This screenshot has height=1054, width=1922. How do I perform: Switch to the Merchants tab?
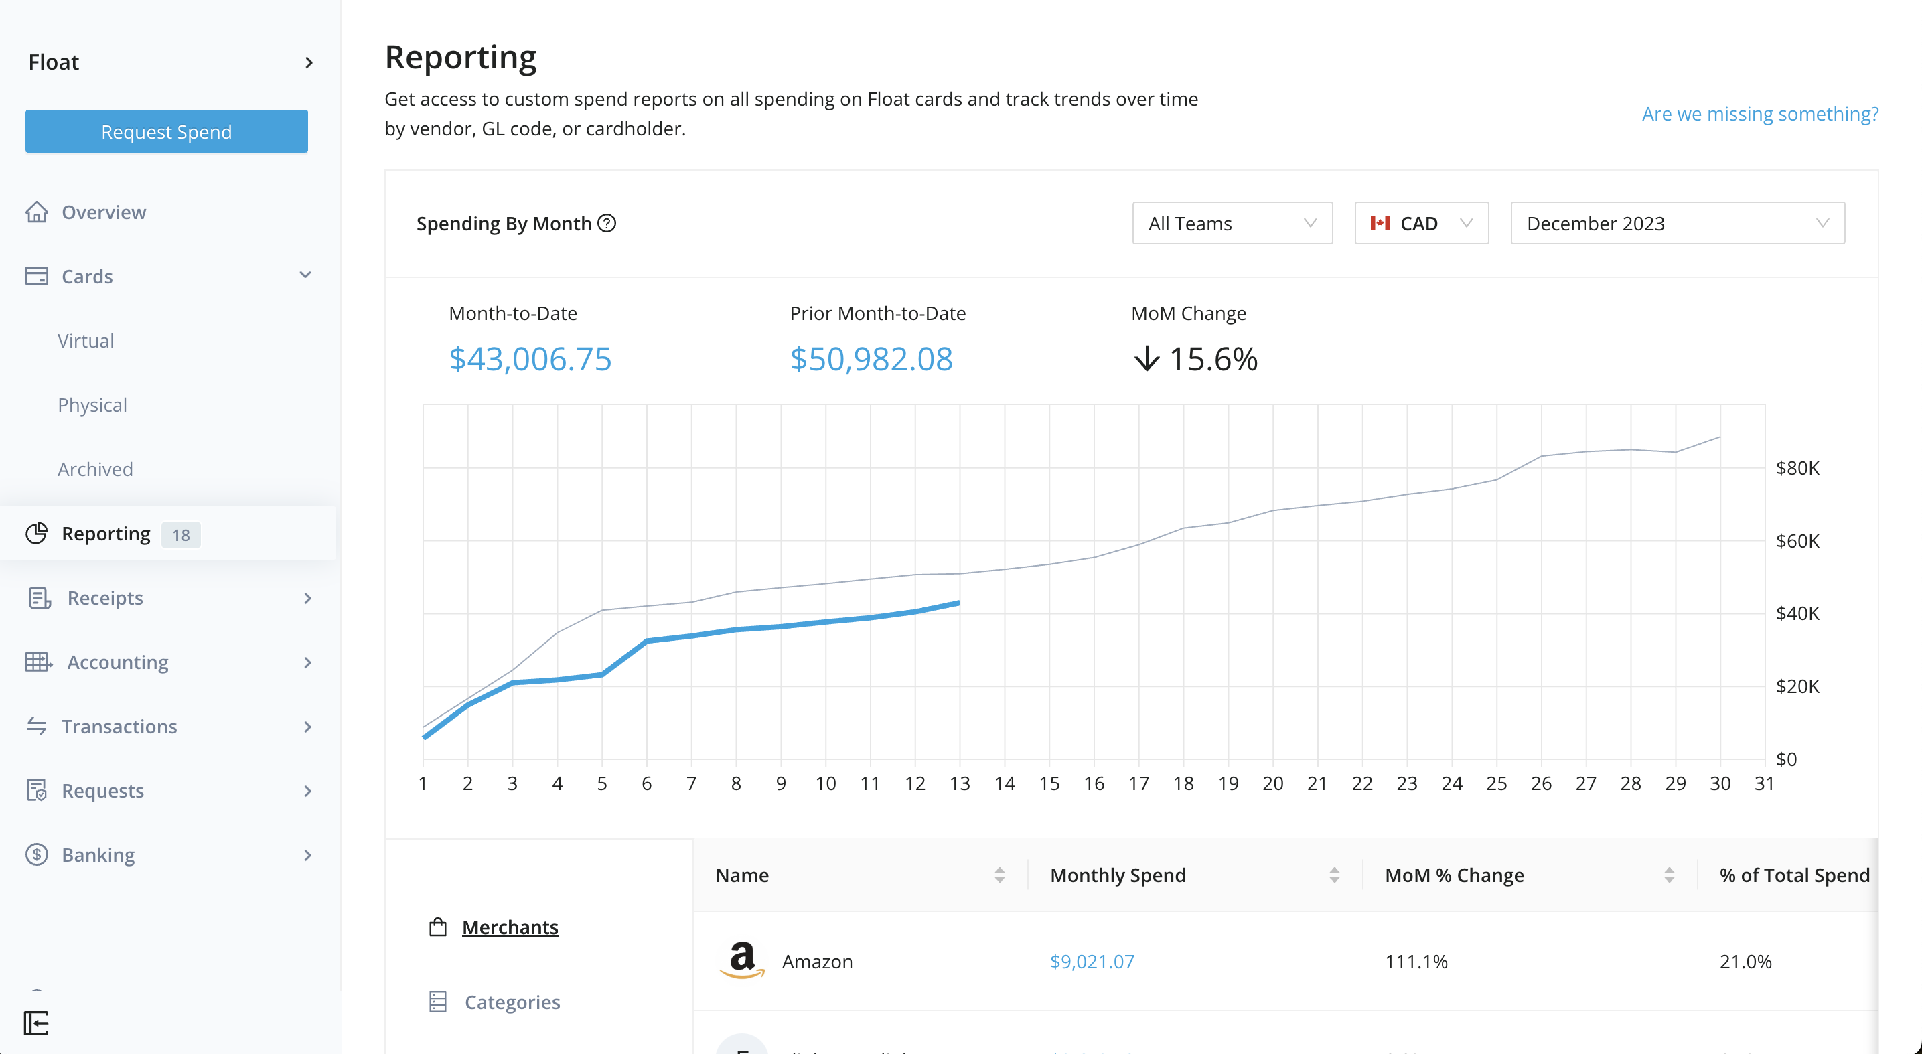click(510, 927)
